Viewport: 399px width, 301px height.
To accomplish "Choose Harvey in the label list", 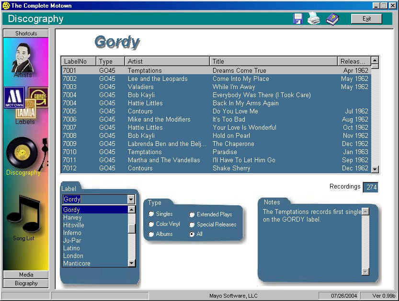I will [95, 218].
